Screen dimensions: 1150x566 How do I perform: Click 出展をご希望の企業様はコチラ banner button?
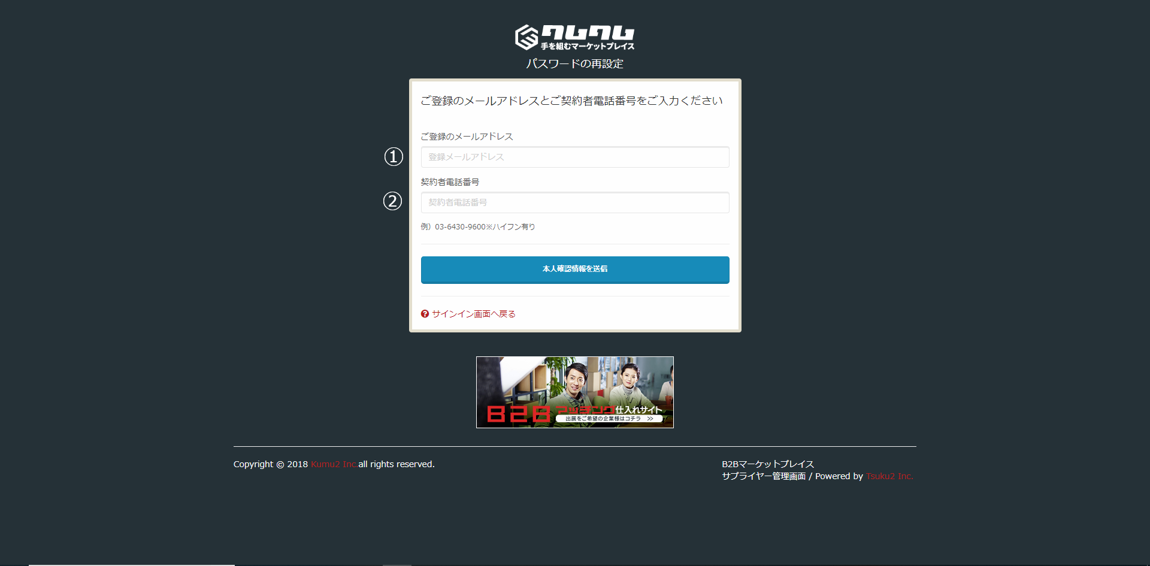(x=609, y=419)
